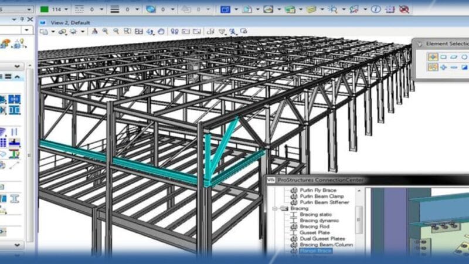This screenshot has height=264, width=469.
Task: Click the View Previous icon in view toolbar
Action: tap(186, 31)
